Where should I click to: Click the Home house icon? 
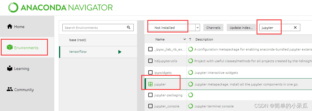tap(9, 26)
